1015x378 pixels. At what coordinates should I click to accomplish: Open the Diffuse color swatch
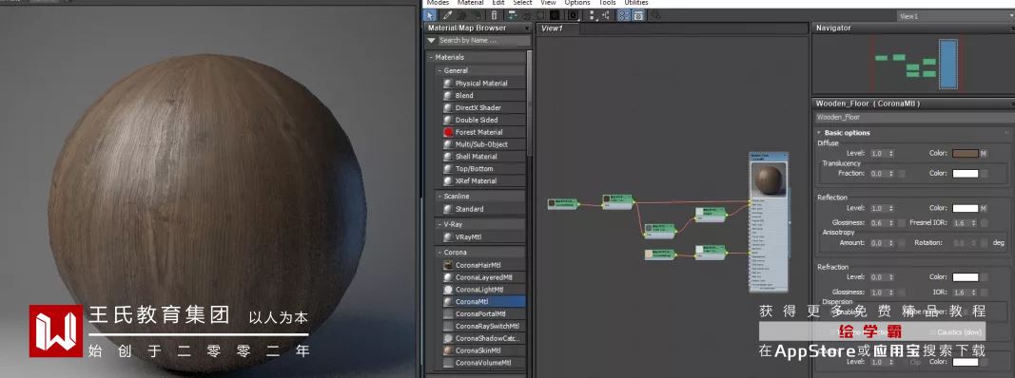tap(966, 154)
